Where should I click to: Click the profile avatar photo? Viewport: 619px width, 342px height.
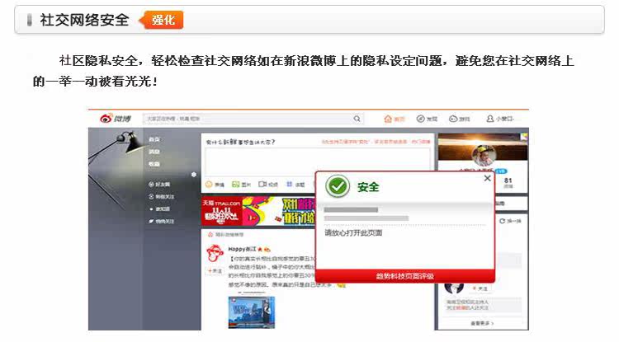pyautogui.click(x=484, y=156)
